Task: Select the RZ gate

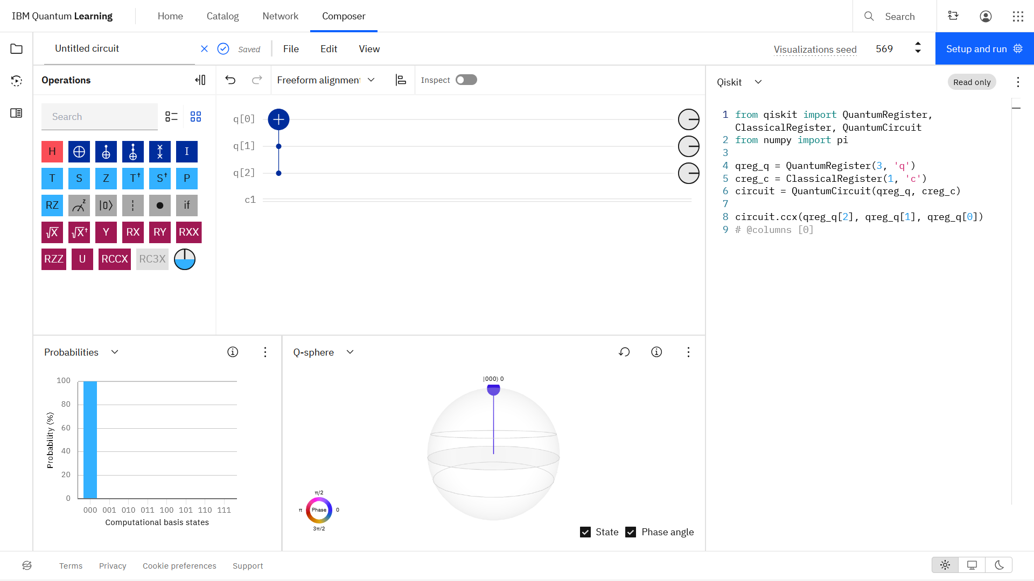Action: tap(52, 206)
